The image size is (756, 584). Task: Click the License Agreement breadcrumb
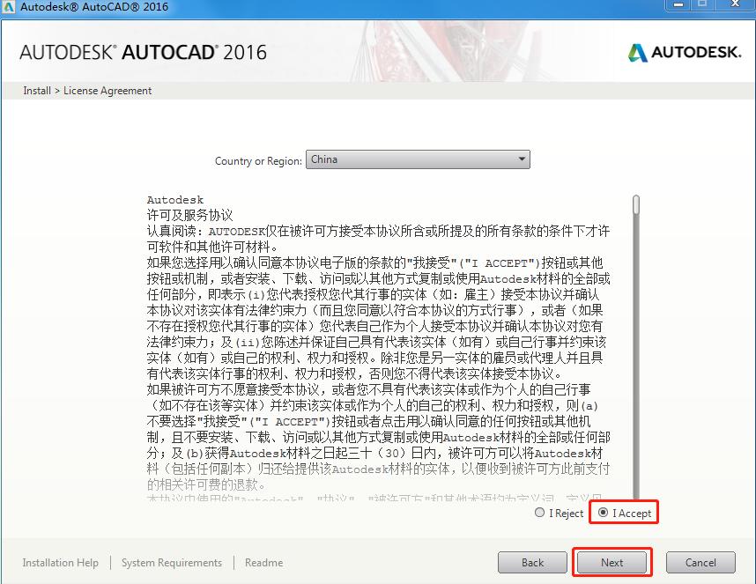click(108, 90)
